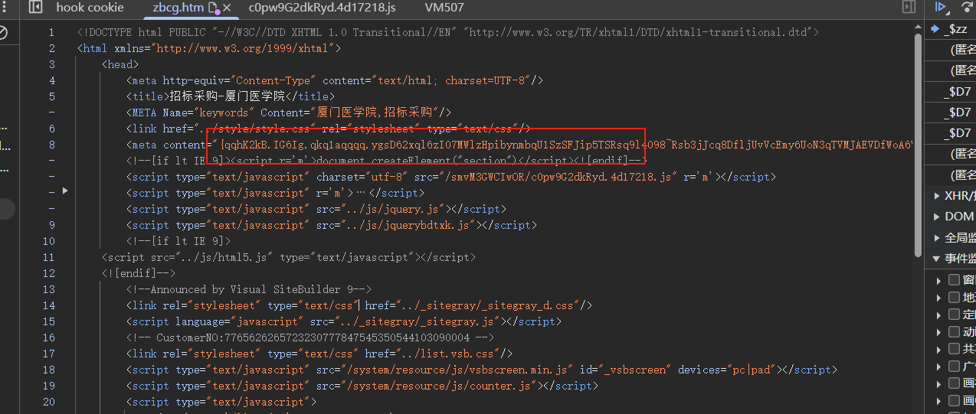Screen dimensions: 976x414
Task: Click the unsaved-changes file icon on zbcg.htm tab
Action: tap(214, 8)
